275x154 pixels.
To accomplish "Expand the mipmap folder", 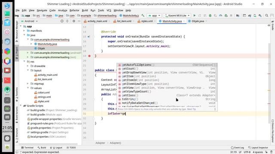I will 27,84.
